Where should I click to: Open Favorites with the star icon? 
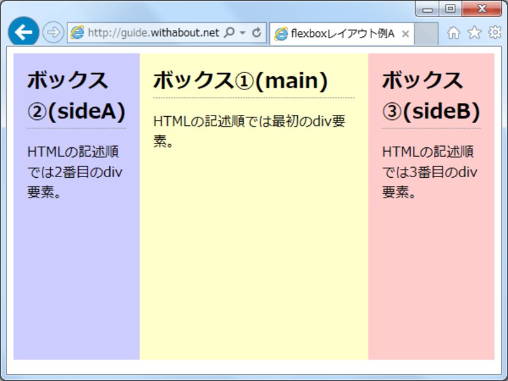pyautogui.click(x=474, y=32)
